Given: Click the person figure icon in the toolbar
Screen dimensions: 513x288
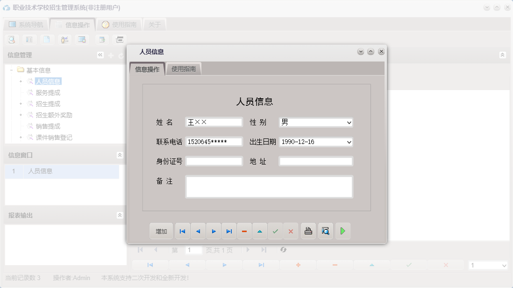Looking at the screenshot, I should pyautogui.click(x=64, y=39).
